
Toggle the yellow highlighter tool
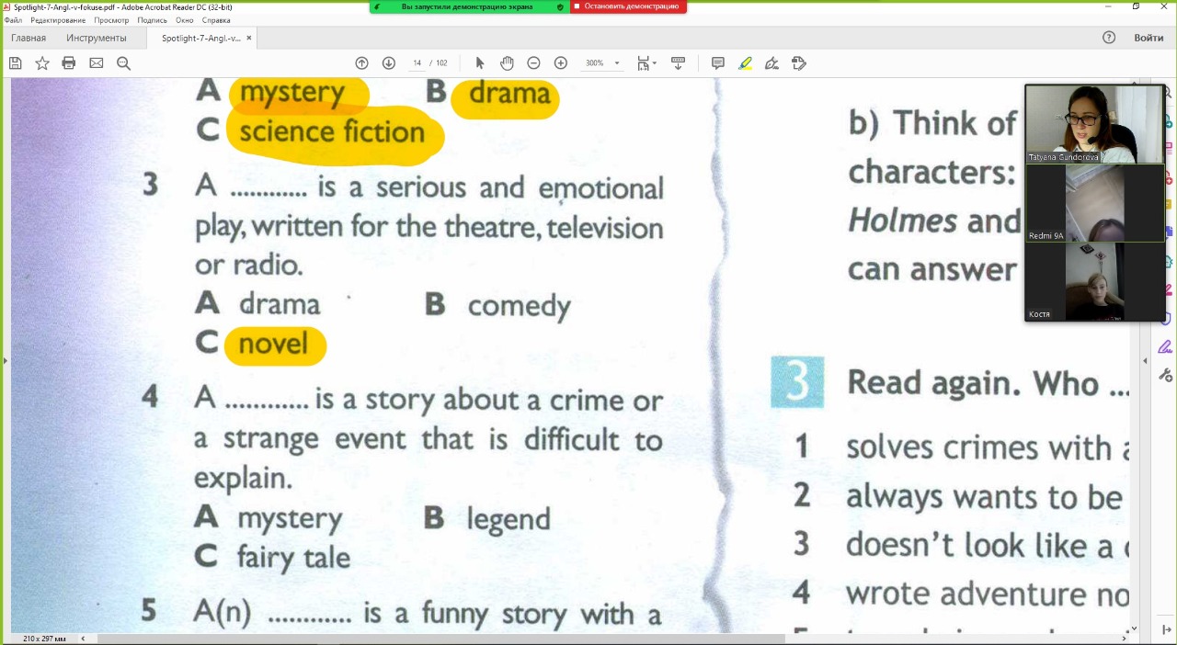(x=745, y=63)
